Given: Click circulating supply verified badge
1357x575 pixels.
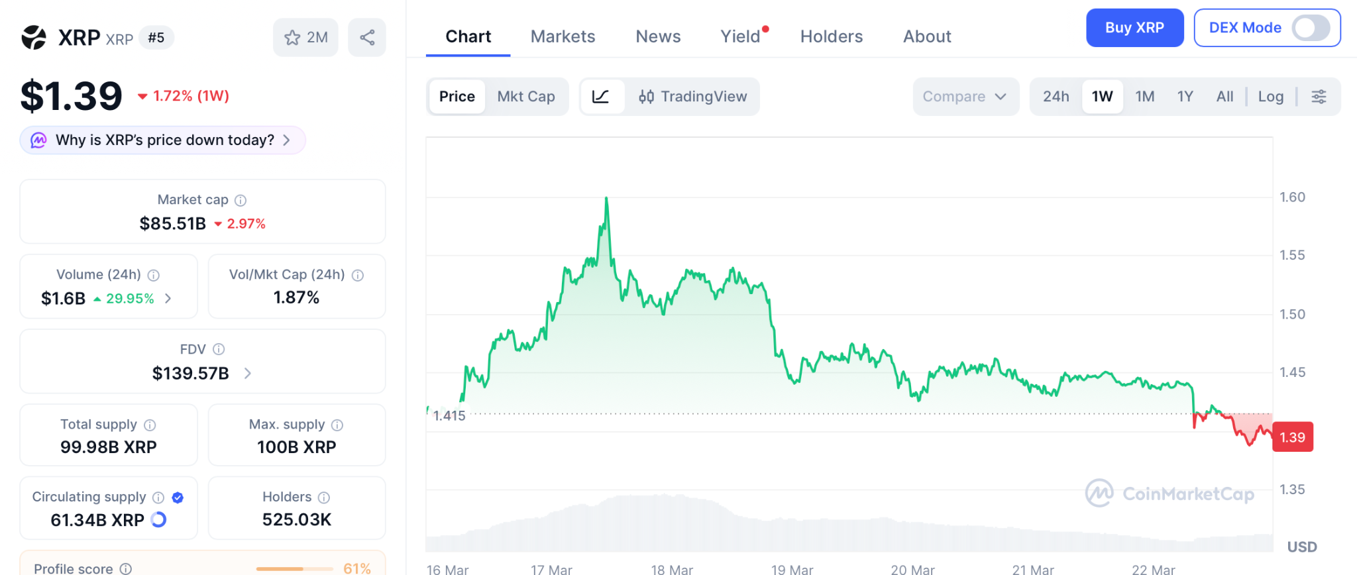Looking at the screenshot, I should pos(178,497).
